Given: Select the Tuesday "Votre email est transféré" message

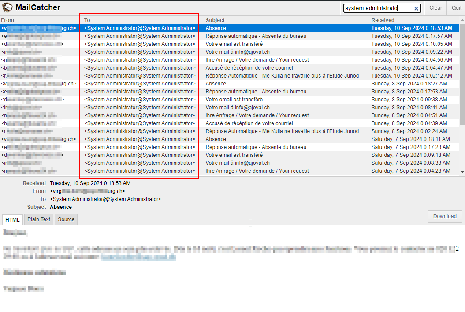Looking at the screenshot, I should pos(234,44).
